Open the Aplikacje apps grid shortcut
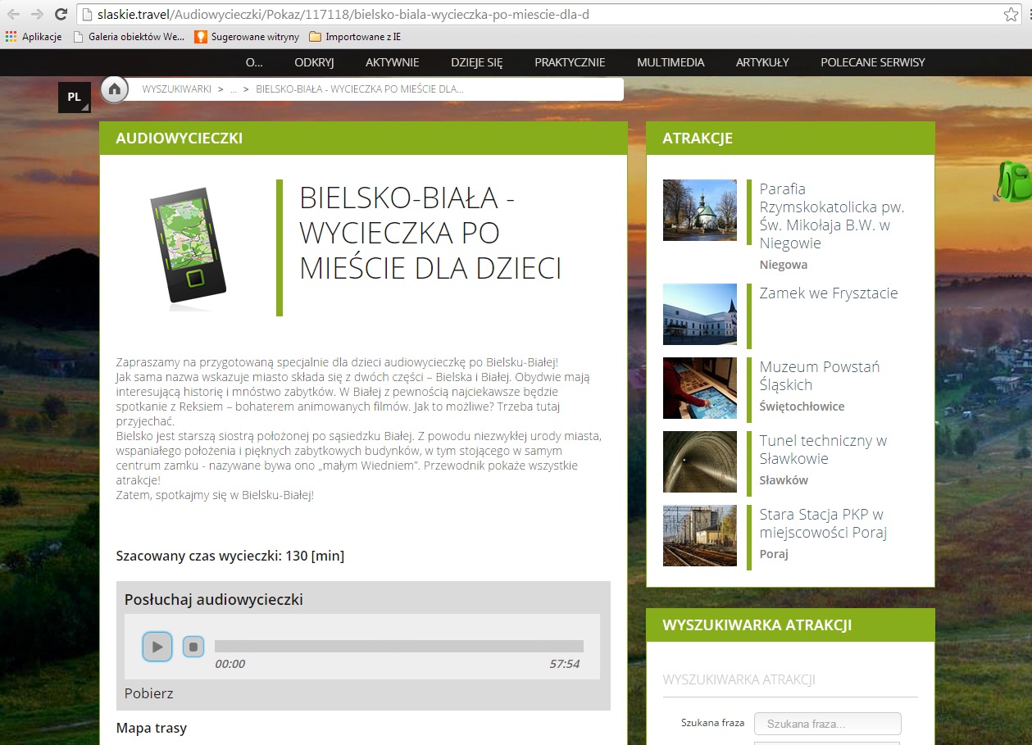The height and width of the screenshot is (745, 1032). click(x=34, y=37)
